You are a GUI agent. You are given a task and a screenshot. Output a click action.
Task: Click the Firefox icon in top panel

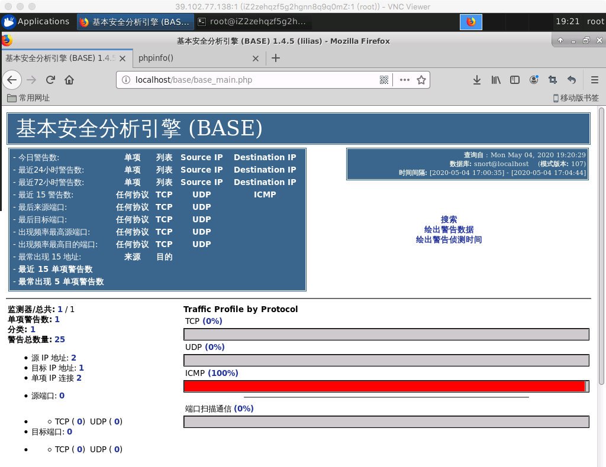point(470,22)
